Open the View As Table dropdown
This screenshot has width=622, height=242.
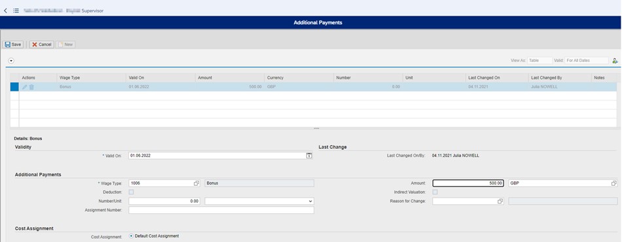pyautogui.click(x=540, y=61)
